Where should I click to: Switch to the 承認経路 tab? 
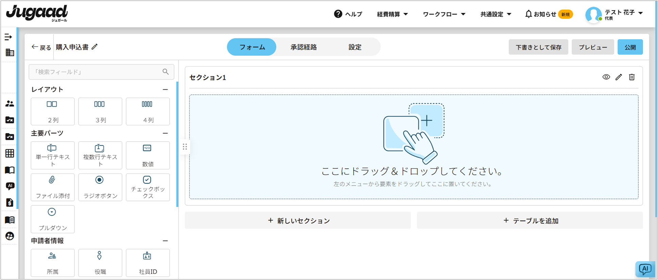303,47
